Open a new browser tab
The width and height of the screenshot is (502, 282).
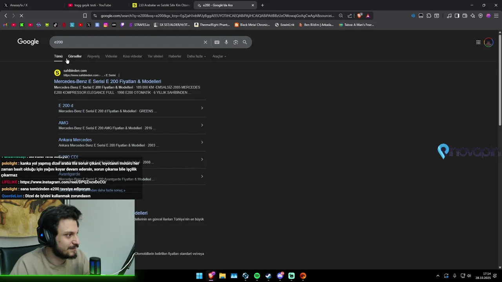[x=262, y=5]
